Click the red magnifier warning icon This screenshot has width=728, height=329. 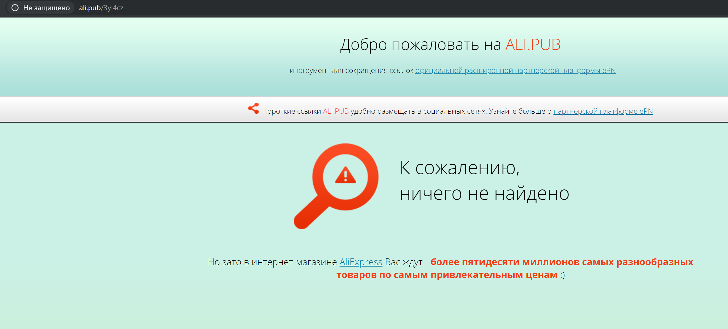click(336, 186)
